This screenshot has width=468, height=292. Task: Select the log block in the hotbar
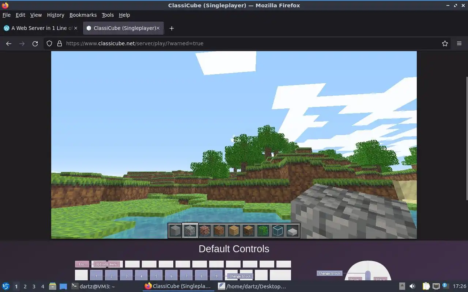coord(249,230)
